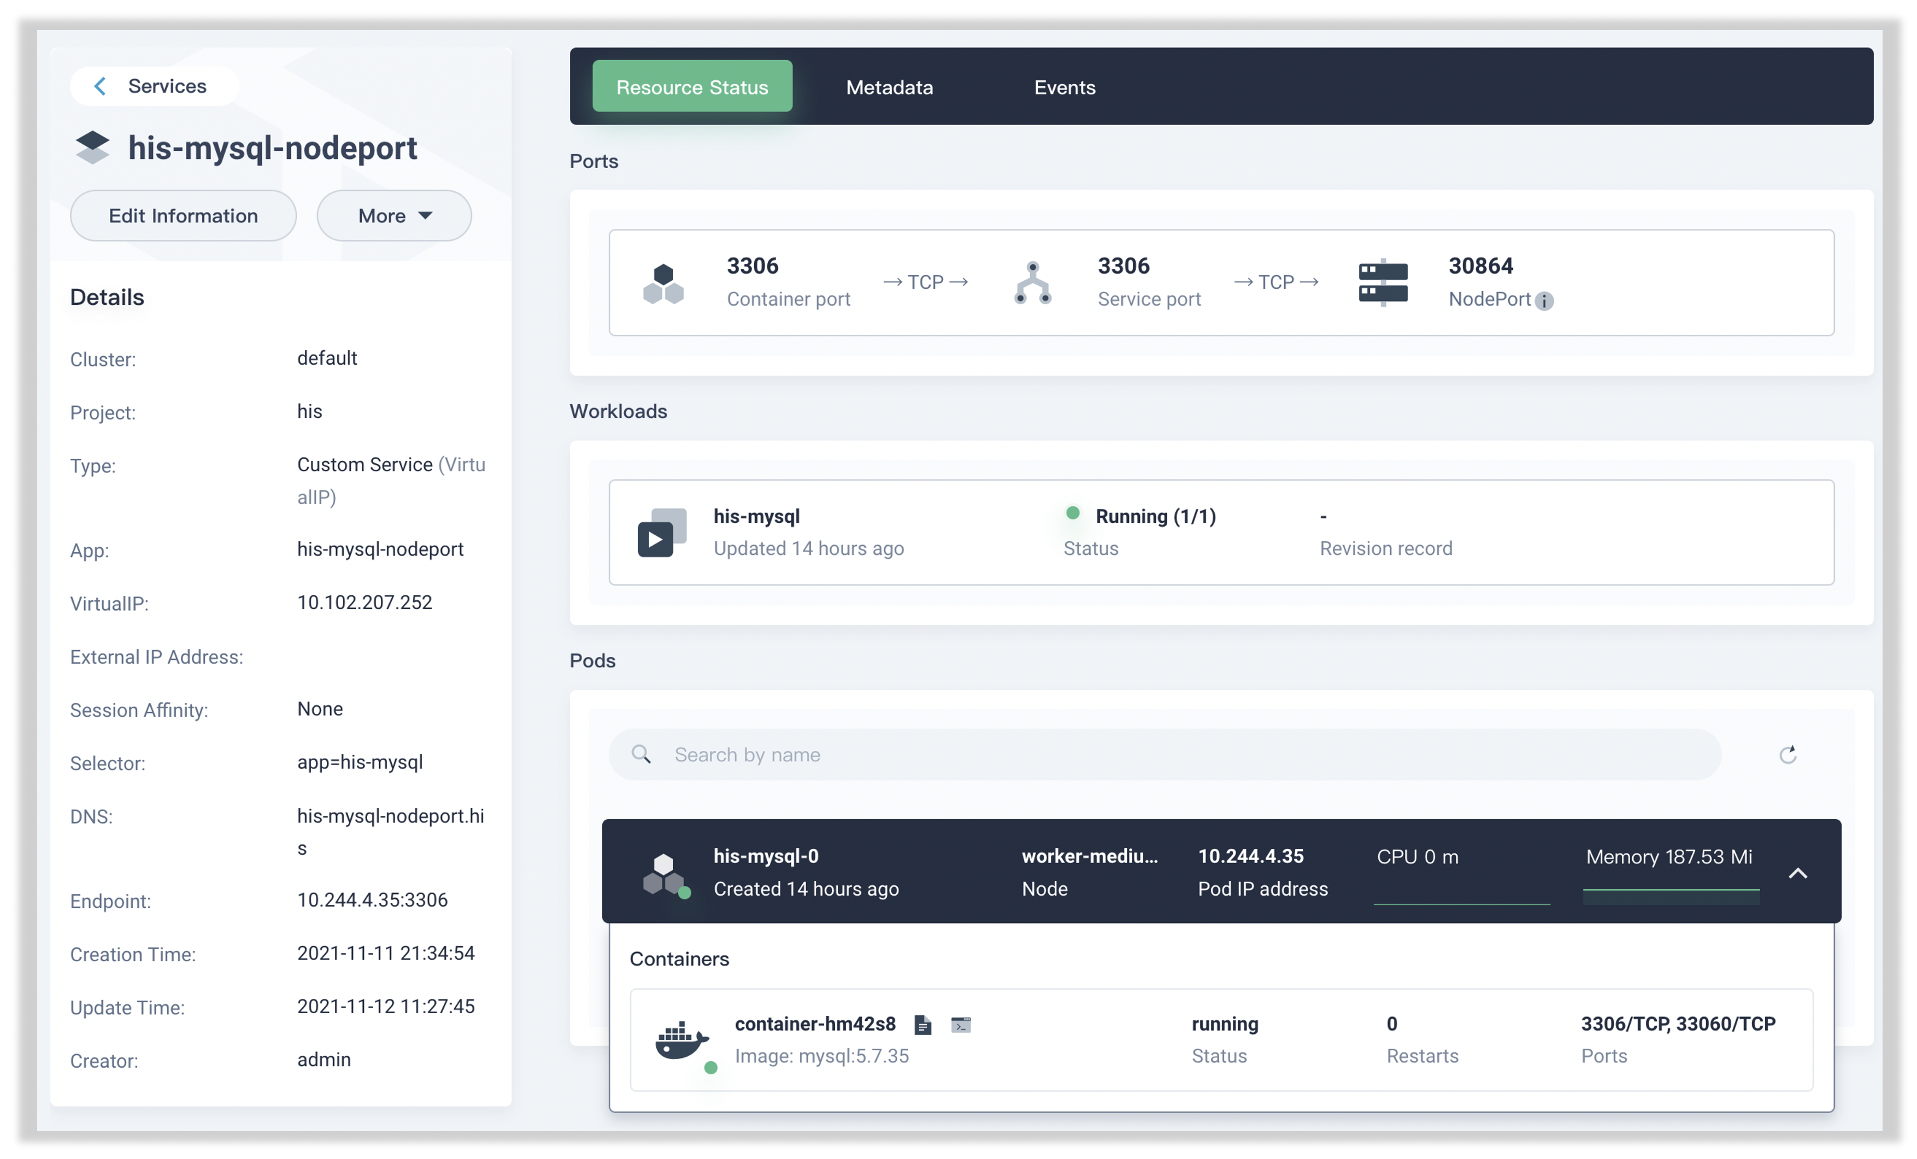This screenshot has width=1917, height=1159.
Task: Click the Service port 3306 value
Action: tap(1122, 265)
